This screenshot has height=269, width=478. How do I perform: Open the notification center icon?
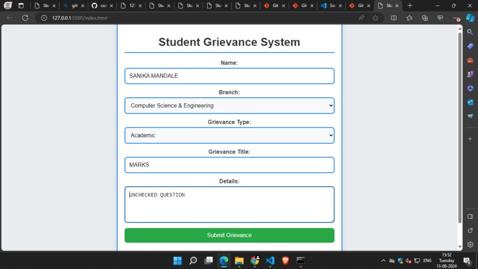pos(467,261)
